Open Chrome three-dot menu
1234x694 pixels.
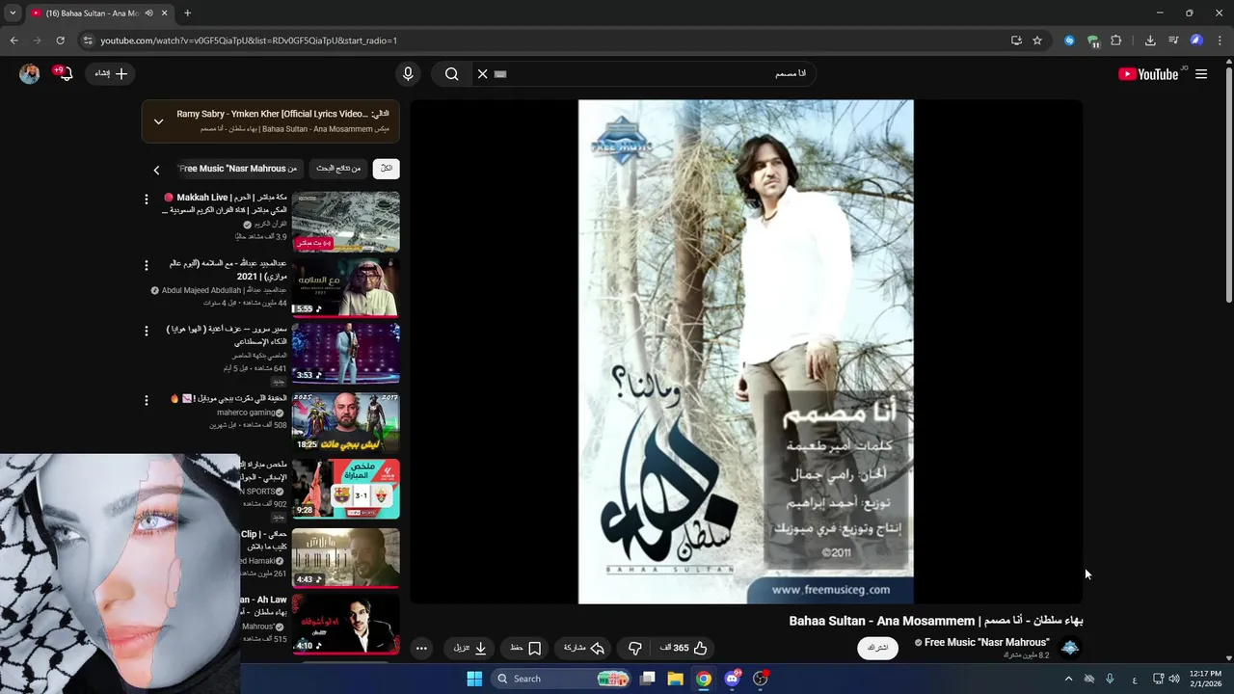(x=1221, y=40)
